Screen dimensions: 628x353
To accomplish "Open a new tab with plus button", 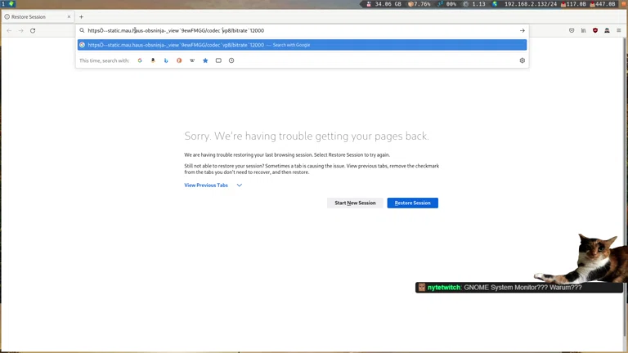I will [81, 16].
